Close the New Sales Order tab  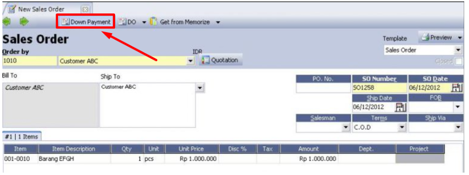pos(85,9)
